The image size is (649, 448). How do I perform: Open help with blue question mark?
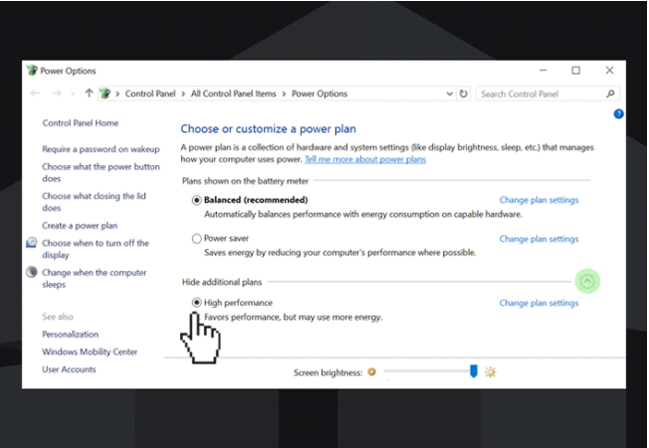click(x=618, y=113)
